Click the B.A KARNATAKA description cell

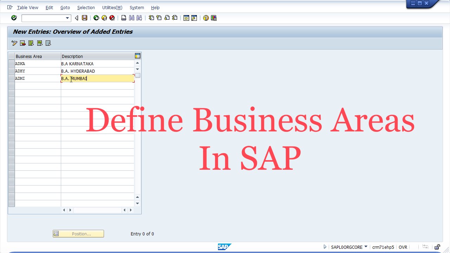point(97,64)
